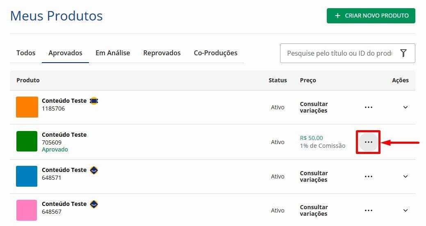Click the badge icon beside product 648571
The height and width of the screenshot is (226, 426).
coord(94,170)
